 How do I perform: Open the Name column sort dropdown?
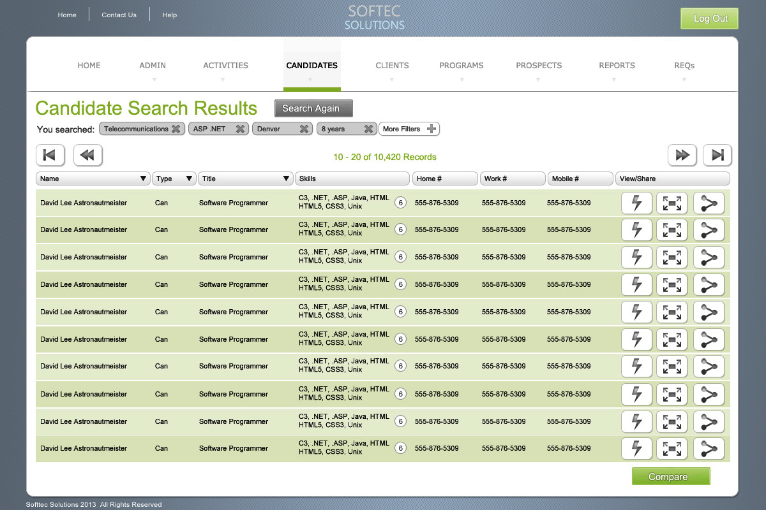(143, 178)
